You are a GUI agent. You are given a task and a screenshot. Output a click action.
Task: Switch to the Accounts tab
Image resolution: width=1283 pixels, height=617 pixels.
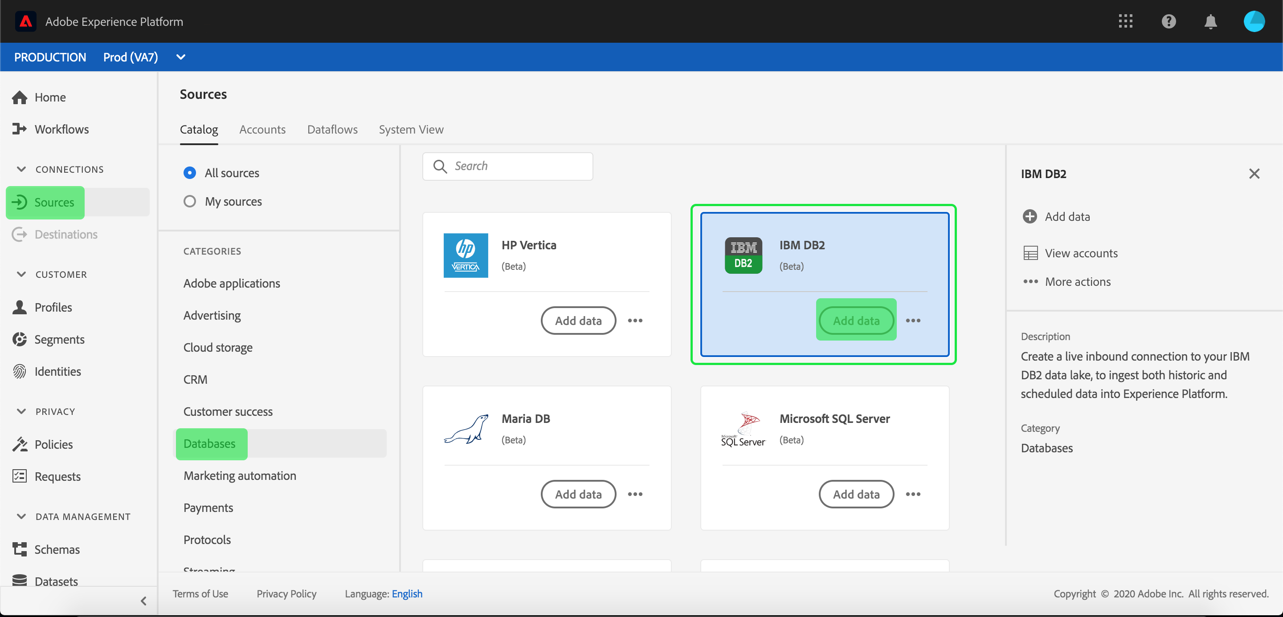262,130
